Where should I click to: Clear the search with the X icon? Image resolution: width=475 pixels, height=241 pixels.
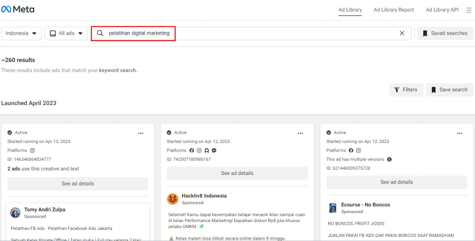pyautogui.click(x=402, y=33)
